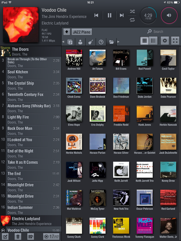The image size is (181, 241).
Task: Open the Eric Dolphy folder
Action: point(98,116)
